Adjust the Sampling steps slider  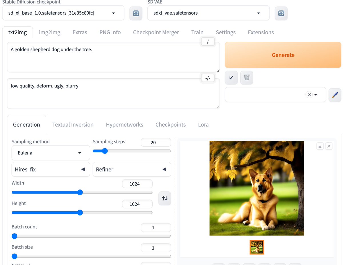click(x=132, y=151)
